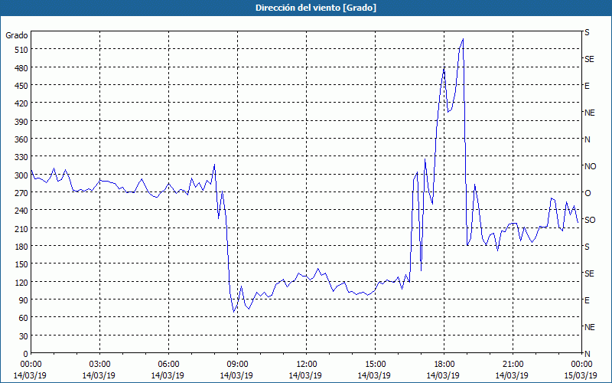Image resolution: width=612 pixels, height=383 pixels.
Task: Select the 'NE' compass label near 30
Action: click(590, 327)
